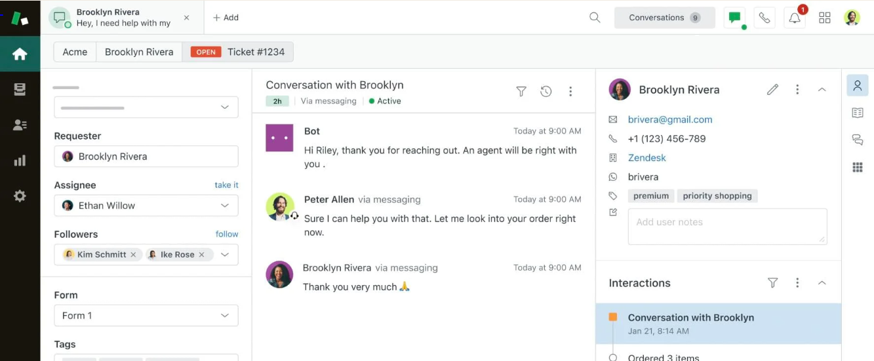
Task: Open the Assignee Ethan Willow dropdown
Action: coord(146,206)
